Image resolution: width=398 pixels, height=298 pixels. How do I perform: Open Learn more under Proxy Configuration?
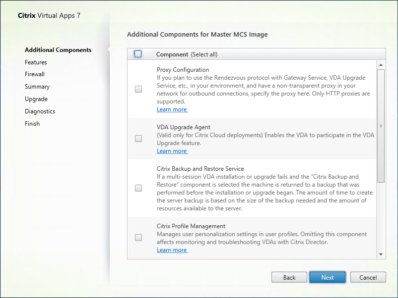coord(172,109)
